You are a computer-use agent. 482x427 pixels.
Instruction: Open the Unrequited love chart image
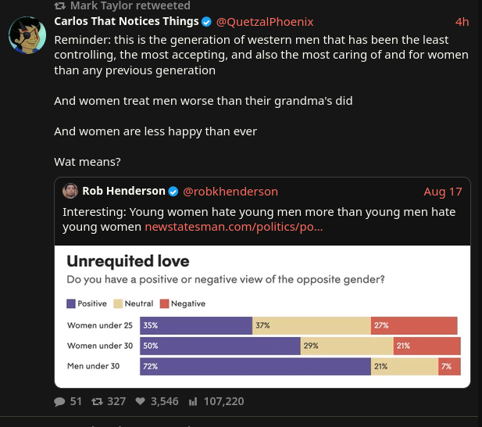262,317
